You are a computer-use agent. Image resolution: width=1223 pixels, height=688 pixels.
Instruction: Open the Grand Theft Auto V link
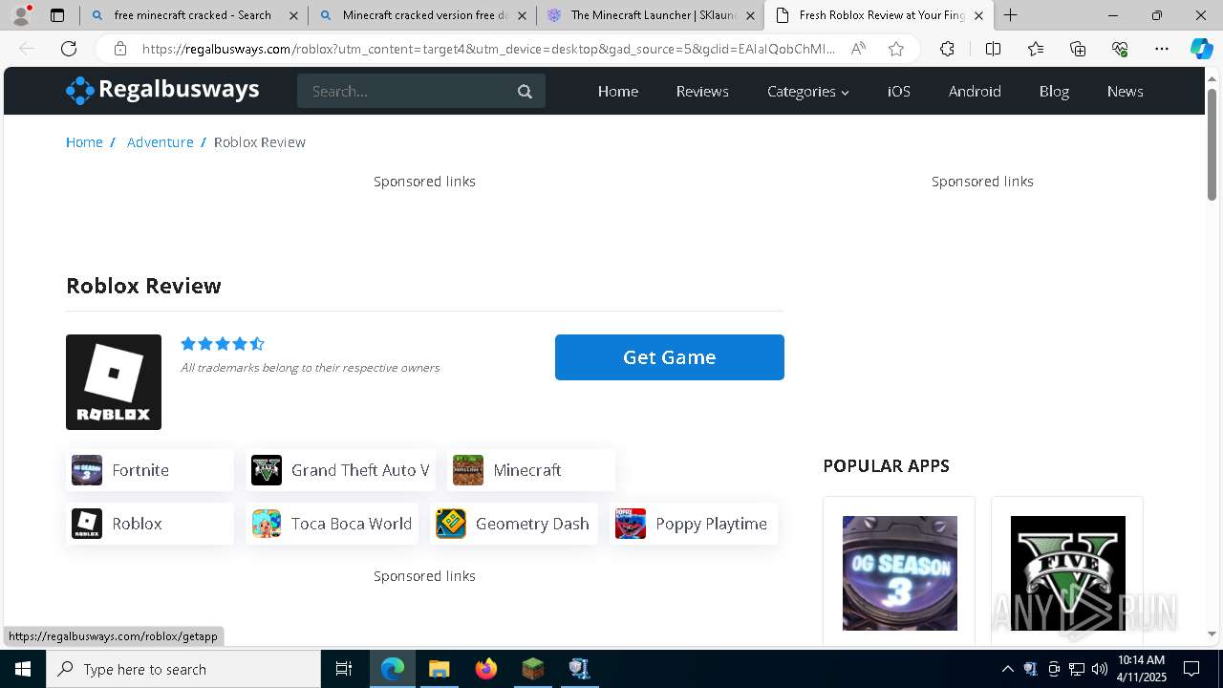340,470
